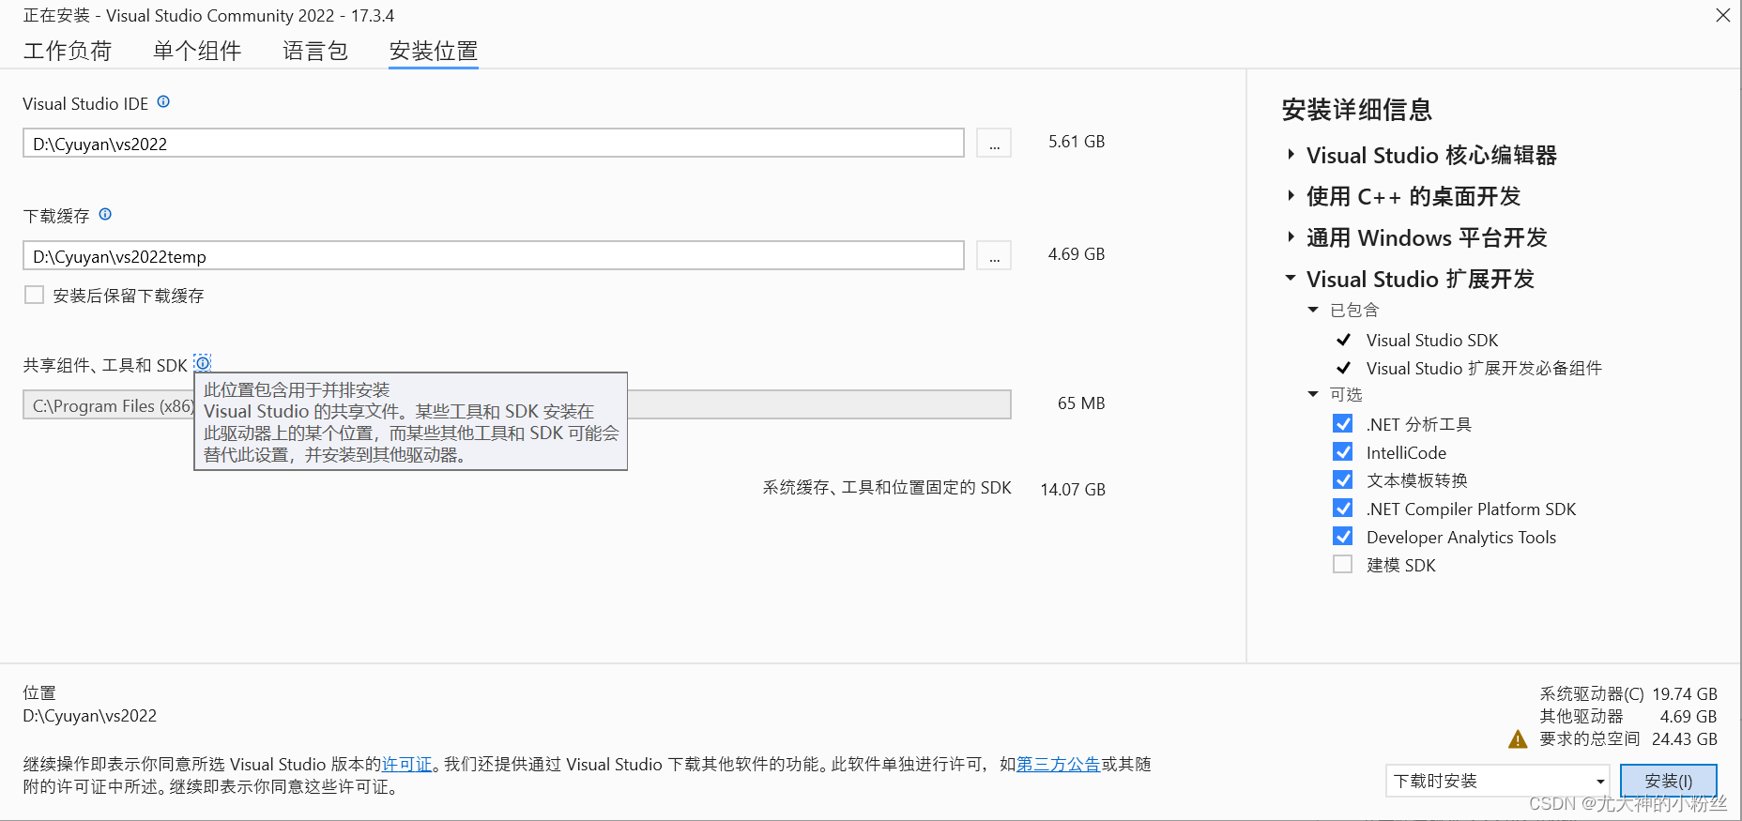Open the 语言包 tab
Viewport: 1742px width, 821px height.
pos(315,51)
